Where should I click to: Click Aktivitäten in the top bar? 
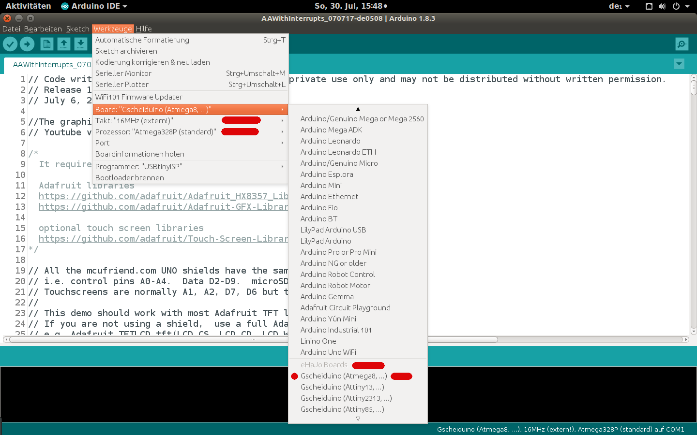[x=29, y=6]
